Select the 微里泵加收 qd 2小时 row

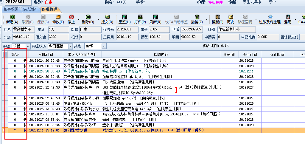point(154,98)
